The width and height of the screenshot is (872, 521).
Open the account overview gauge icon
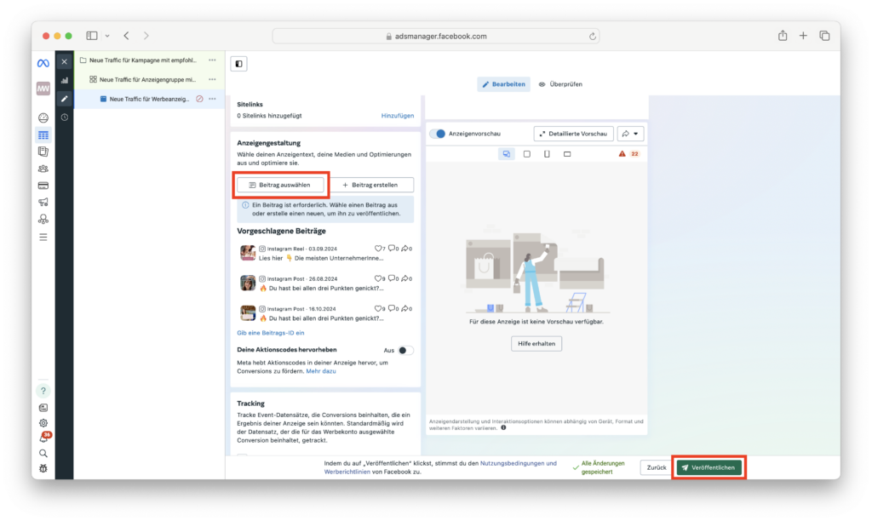43,117
